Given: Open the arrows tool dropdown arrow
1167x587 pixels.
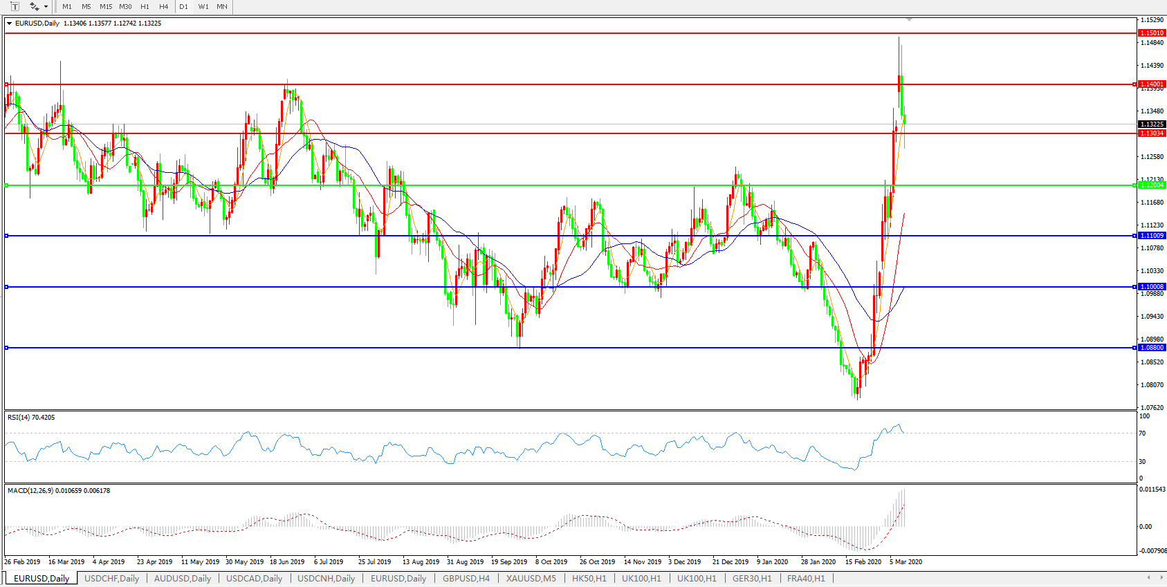Looking at the screenshot, I should pos(46,7).
